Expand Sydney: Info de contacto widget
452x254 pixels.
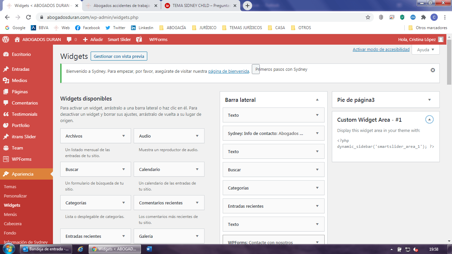point(317,133)
